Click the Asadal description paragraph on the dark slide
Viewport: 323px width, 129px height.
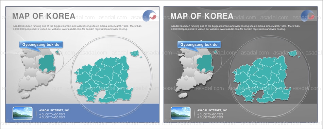coord(236,28)
